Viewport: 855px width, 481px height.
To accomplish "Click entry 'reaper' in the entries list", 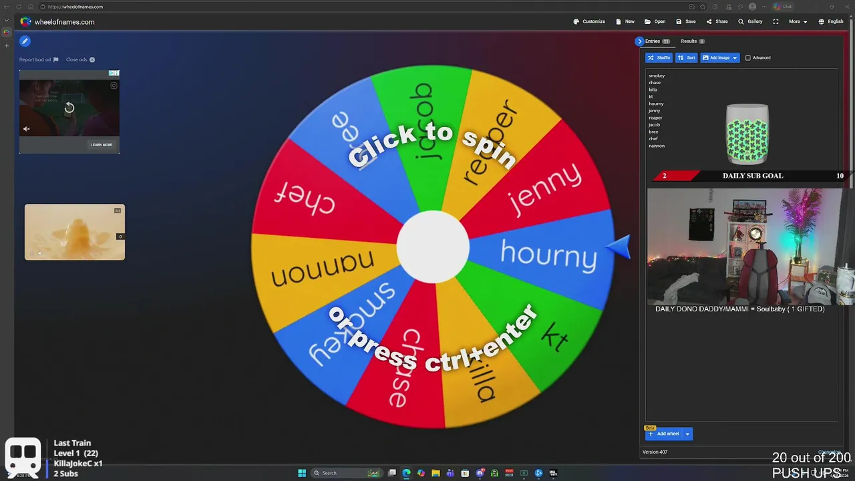I will (655, 118).
